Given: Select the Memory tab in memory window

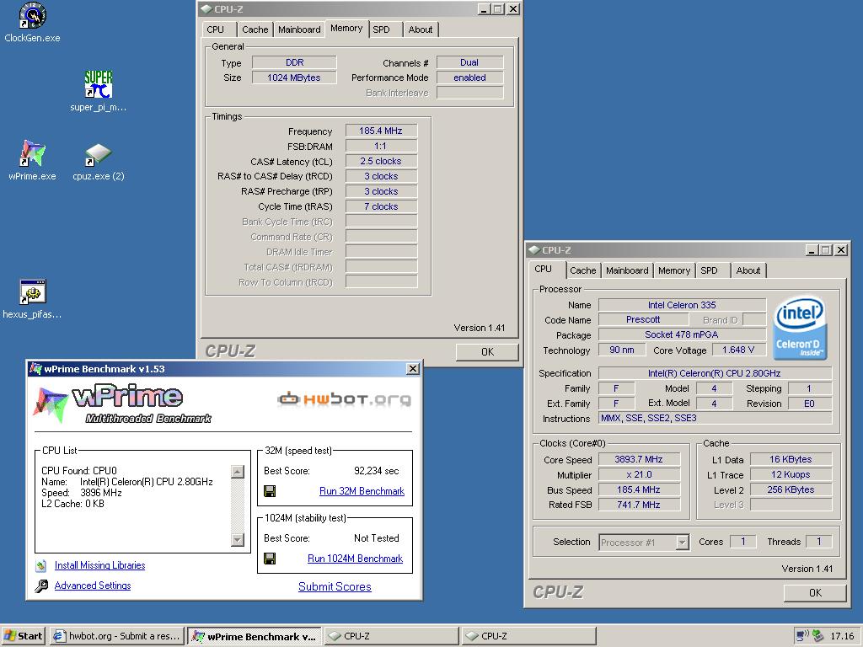Looking at the screenshot, I should (x=346, y=28).
